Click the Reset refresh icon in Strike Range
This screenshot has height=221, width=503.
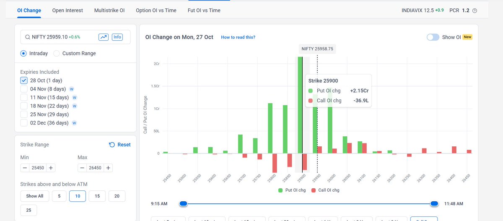[111, 145]
